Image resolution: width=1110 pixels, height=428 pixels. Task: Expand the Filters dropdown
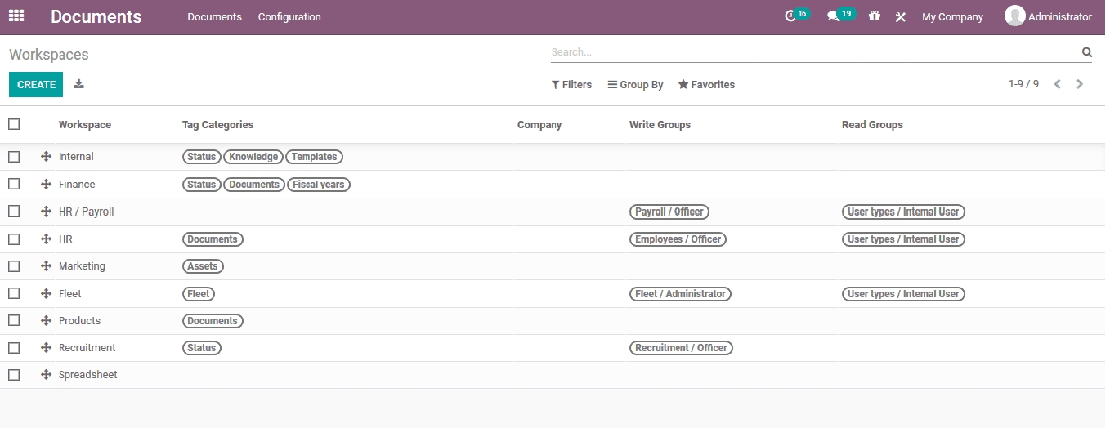(571, 85)
